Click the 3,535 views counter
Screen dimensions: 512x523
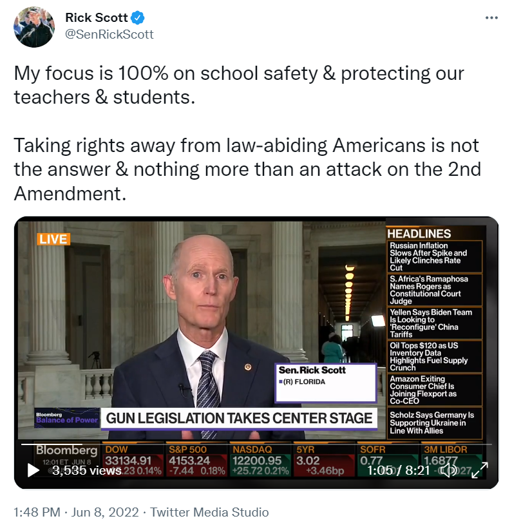[87, 471]
